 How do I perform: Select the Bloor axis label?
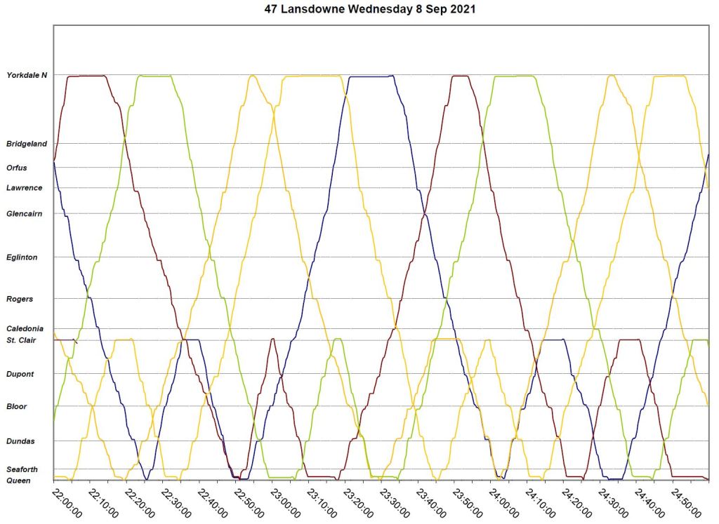point(17,406)
